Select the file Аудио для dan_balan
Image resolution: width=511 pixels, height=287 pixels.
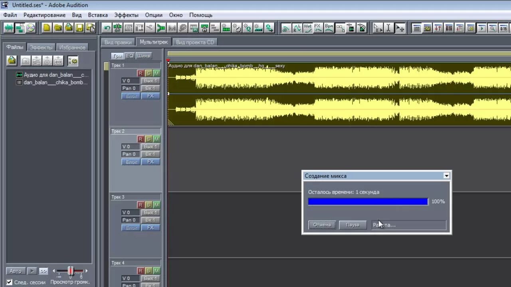click(52, 75)
